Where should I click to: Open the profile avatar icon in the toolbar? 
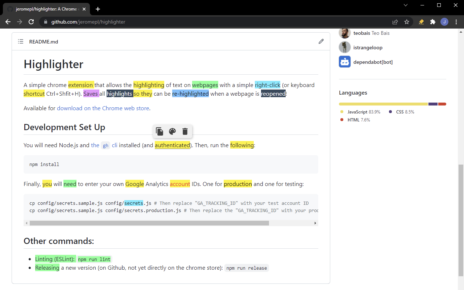[x=444, y=22]
